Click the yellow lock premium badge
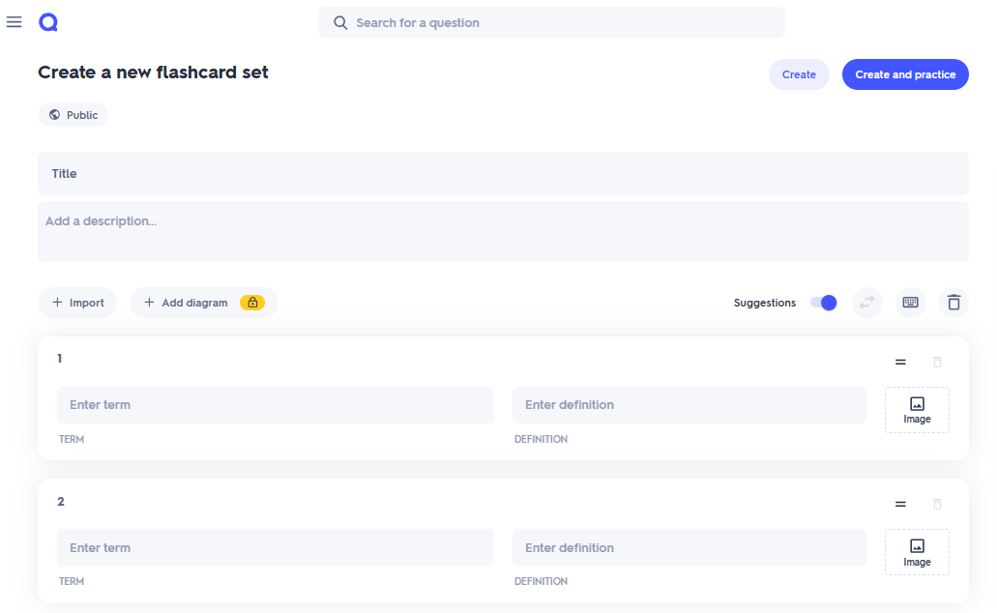The width and height of the screenshot is (997, 613). pos(252,303)
